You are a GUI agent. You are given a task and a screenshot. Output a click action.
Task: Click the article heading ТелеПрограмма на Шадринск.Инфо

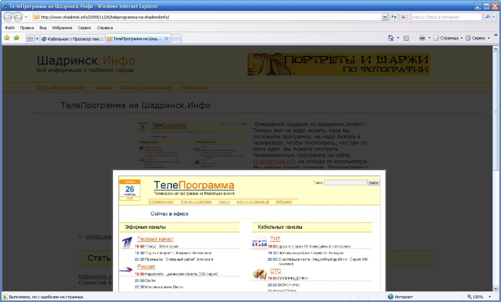135,105
